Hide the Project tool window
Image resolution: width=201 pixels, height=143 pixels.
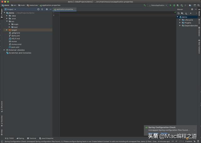click(51, 9)
